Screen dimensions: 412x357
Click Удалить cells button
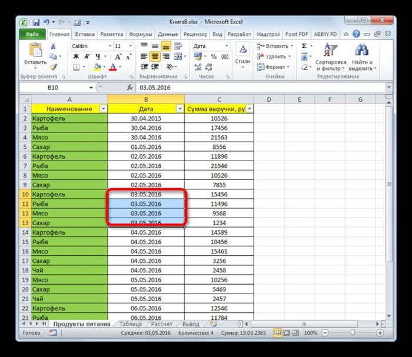click(x=274, y=56)
